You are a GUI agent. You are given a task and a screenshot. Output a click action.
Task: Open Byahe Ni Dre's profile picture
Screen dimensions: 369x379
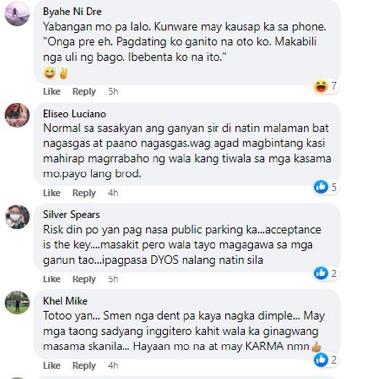17,13
